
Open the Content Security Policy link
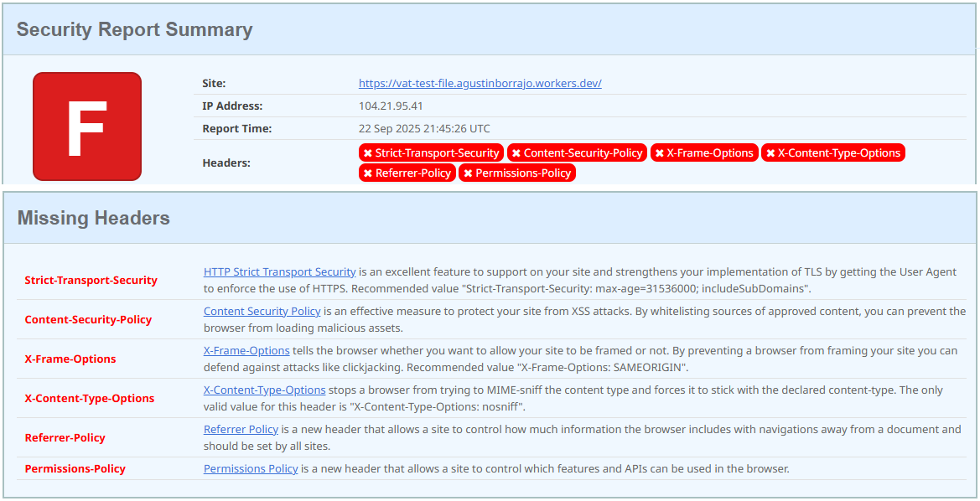(x=262, y=312)
